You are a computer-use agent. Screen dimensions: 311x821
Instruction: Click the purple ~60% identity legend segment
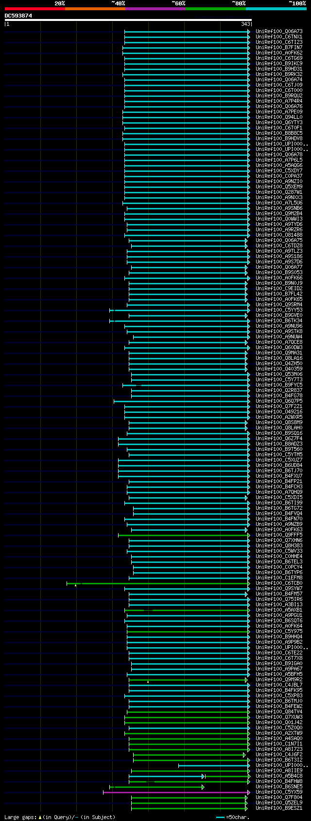(155, 8)
